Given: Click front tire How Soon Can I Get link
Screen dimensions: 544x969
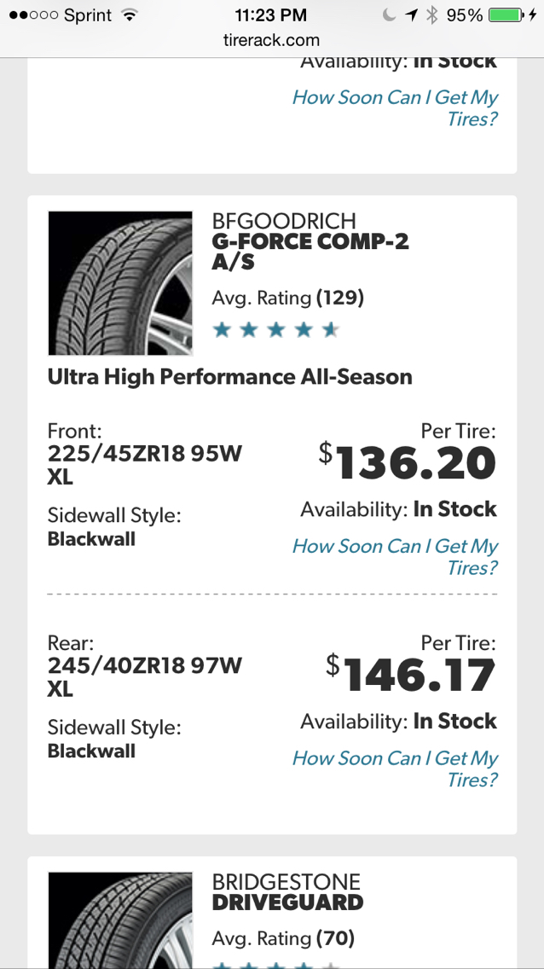Looking at the screenshot, I should tap(395, 557).
